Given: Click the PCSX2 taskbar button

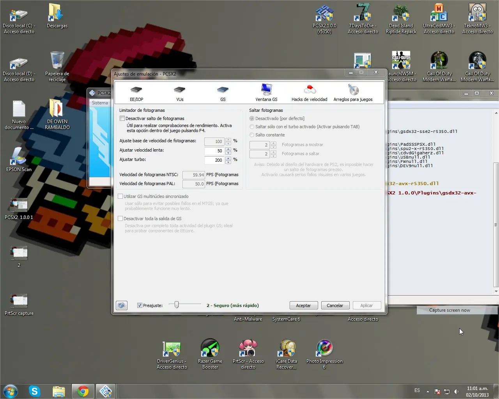Looking at the screenshot, I should pos(106,391).
